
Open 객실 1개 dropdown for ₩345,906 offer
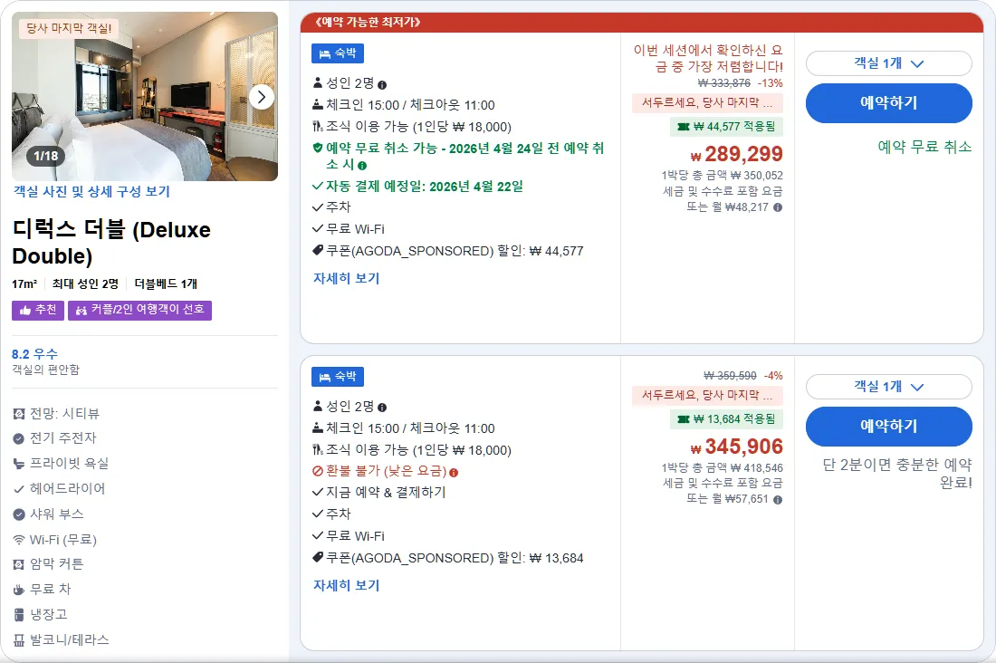[888, 387]
